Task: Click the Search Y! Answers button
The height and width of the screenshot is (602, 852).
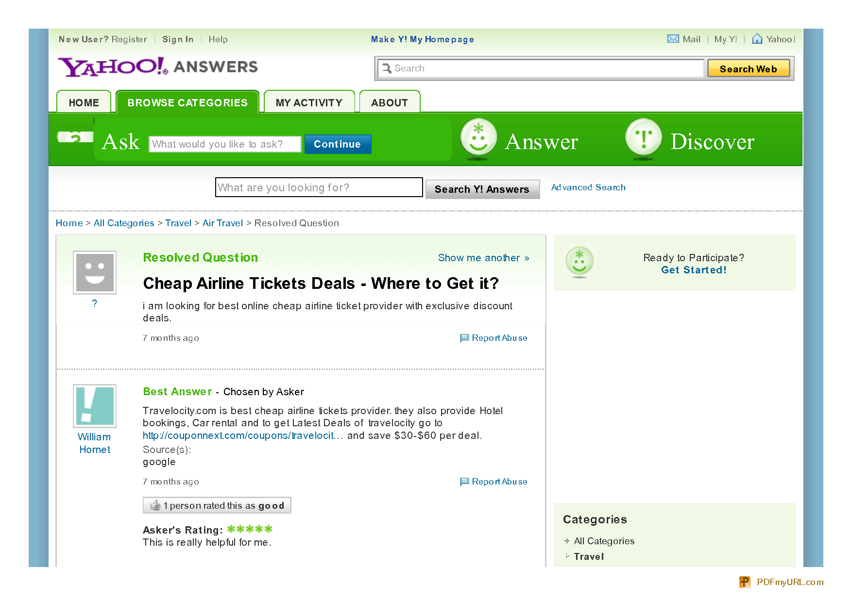Action: pyautogui.click(x=482, y=189)
